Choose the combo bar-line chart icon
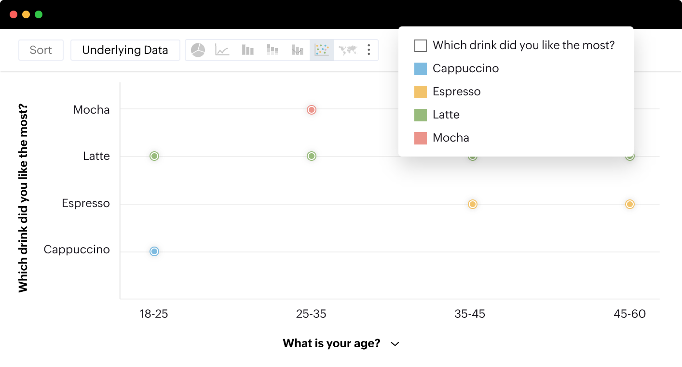This screenshot has width=682, height=367. coord(297,50)
